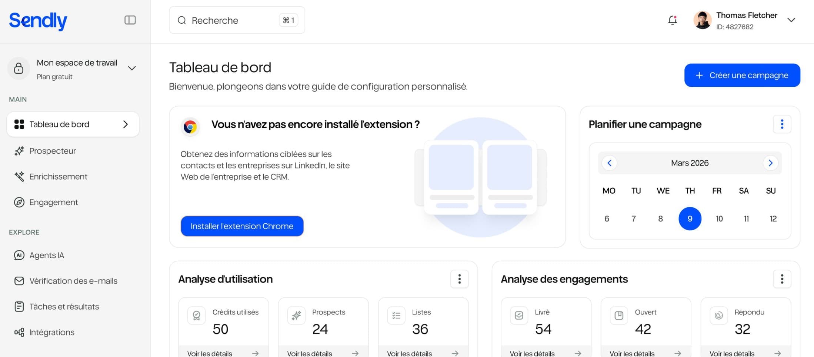
Task: Select day 9 in the calendar
Action: (x=690, y=218)
